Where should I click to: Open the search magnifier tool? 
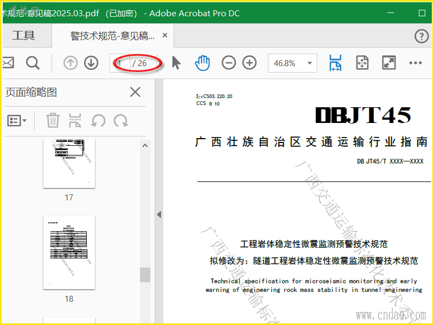click(33, 63)
